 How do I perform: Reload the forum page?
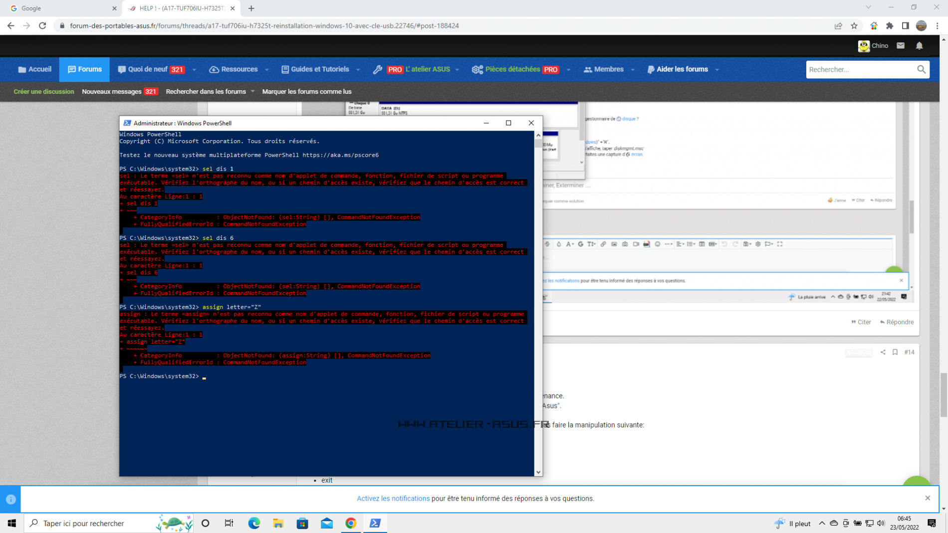pos(42,26)
